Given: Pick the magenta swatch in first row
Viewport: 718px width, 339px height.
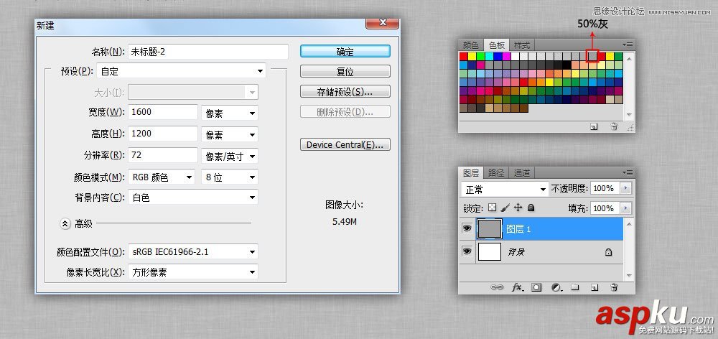Looking at the screenshot, I should click(506, 56).
